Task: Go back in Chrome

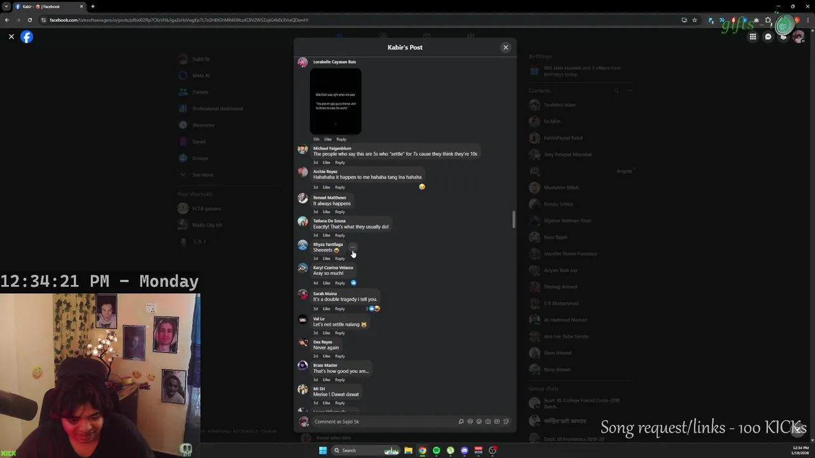Action: click(7, 20)
